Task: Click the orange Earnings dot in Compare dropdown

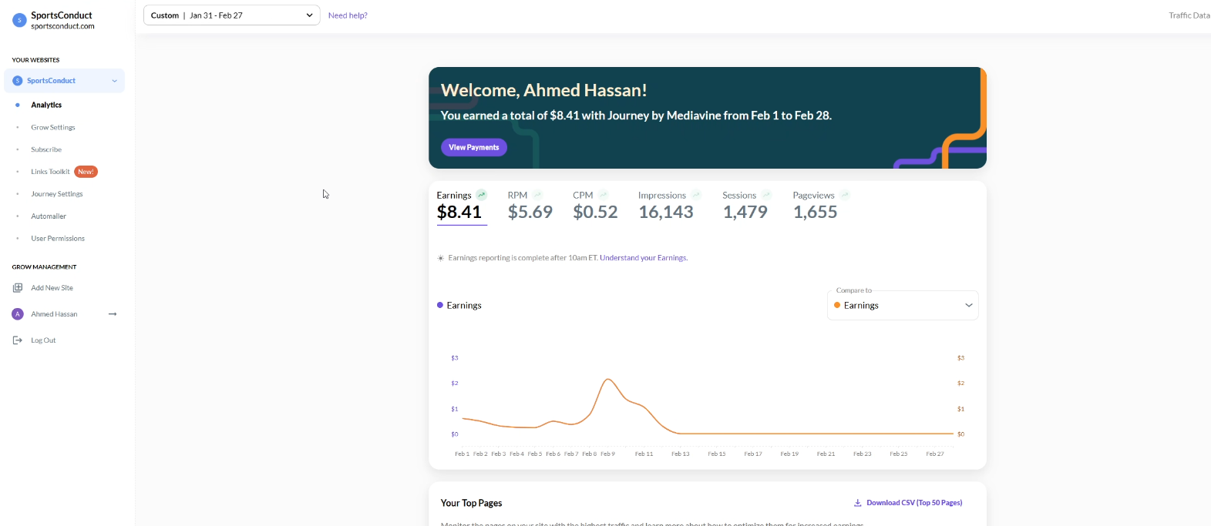Action: click(837, 305)
